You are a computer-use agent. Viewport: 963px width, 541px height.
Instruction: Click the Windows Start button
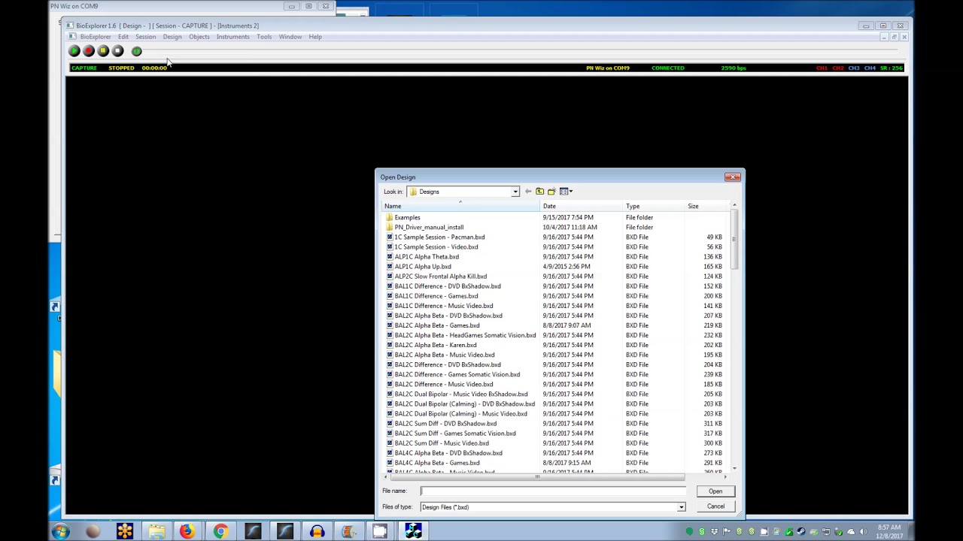tap(60, 532)
